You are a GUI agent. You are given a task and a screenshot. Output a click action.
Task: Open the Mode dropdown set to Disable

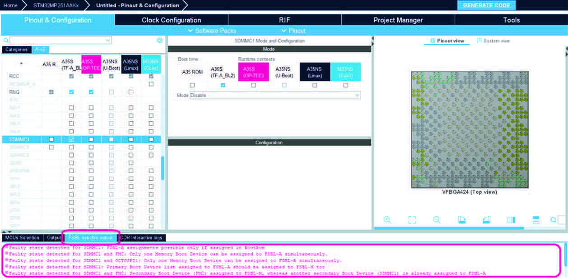[275, 95]
